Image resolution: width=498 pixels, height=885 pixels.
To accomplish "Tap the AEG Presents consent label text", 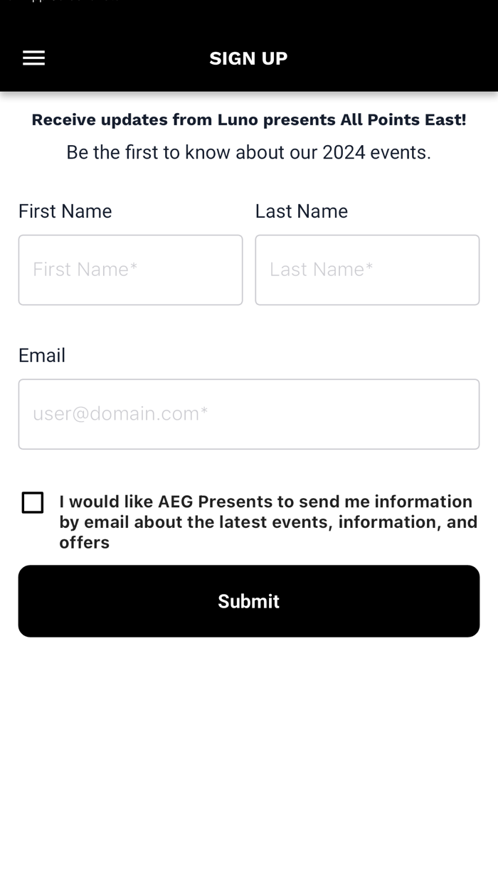I will coord(268,521).
